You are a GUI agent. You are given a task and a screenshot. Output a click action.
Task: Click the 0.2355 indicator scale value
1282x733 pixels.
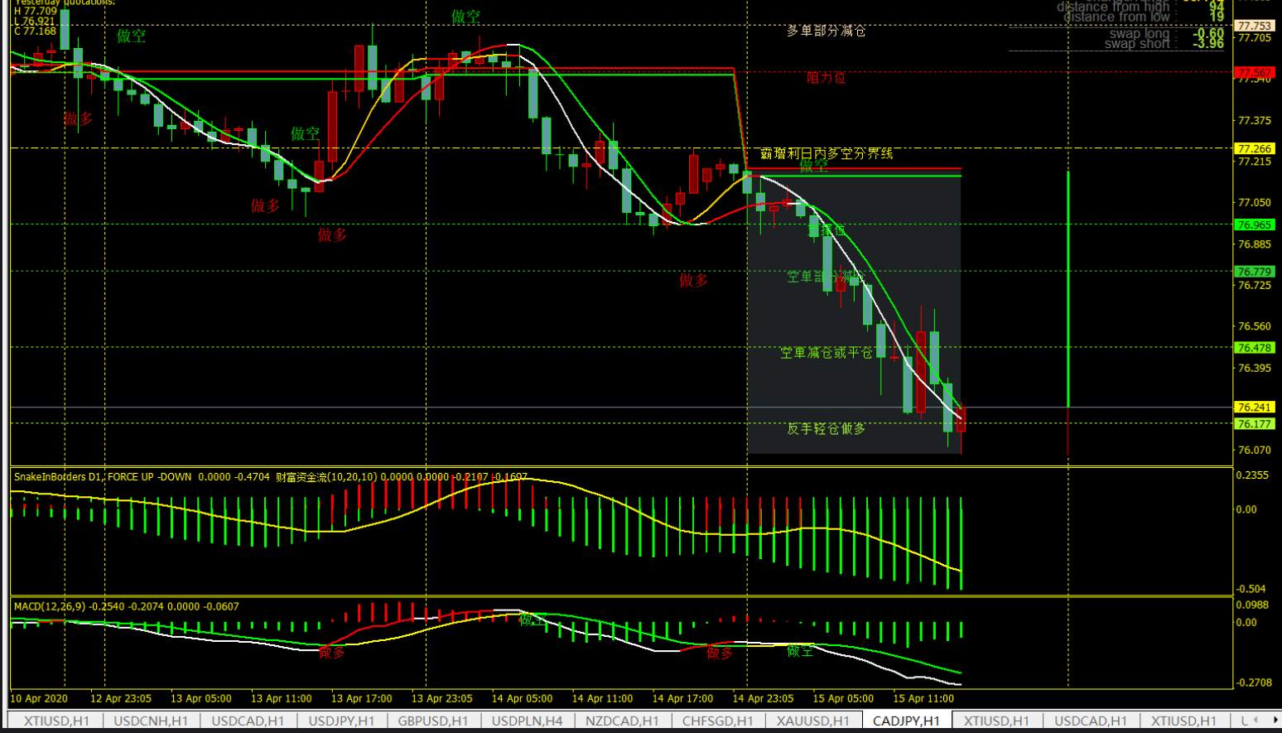click(x=1252, y=475)
